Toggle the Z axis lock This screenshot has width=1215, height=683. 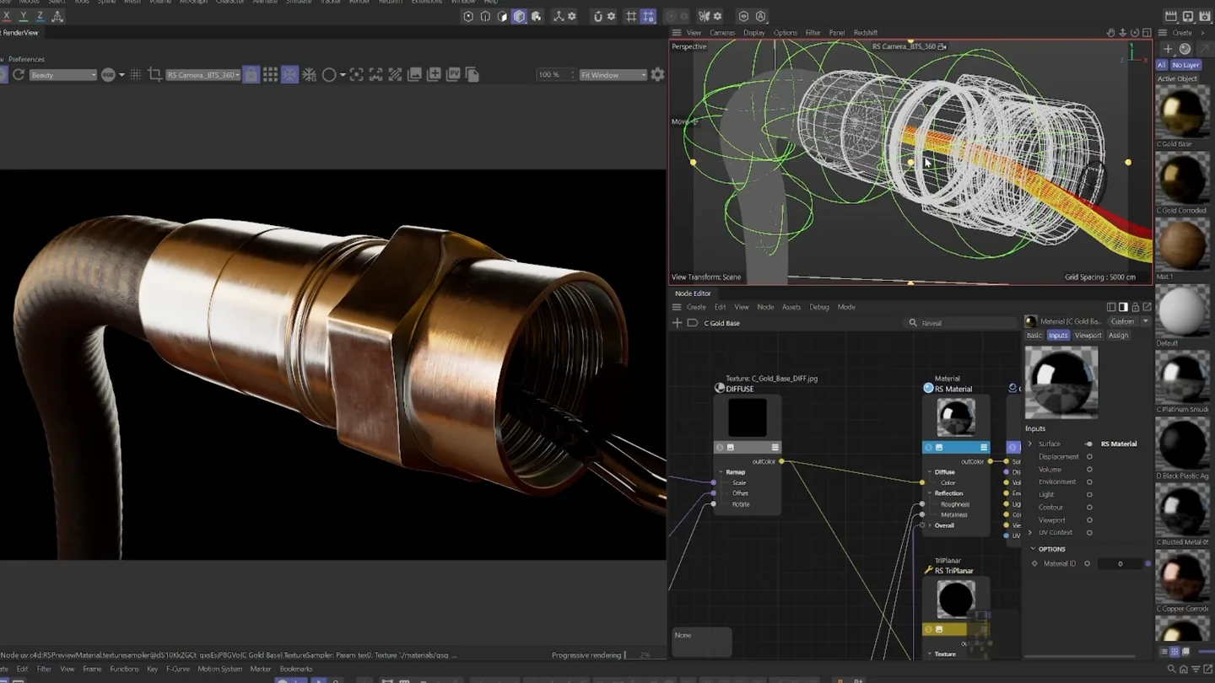coord(39,16)
